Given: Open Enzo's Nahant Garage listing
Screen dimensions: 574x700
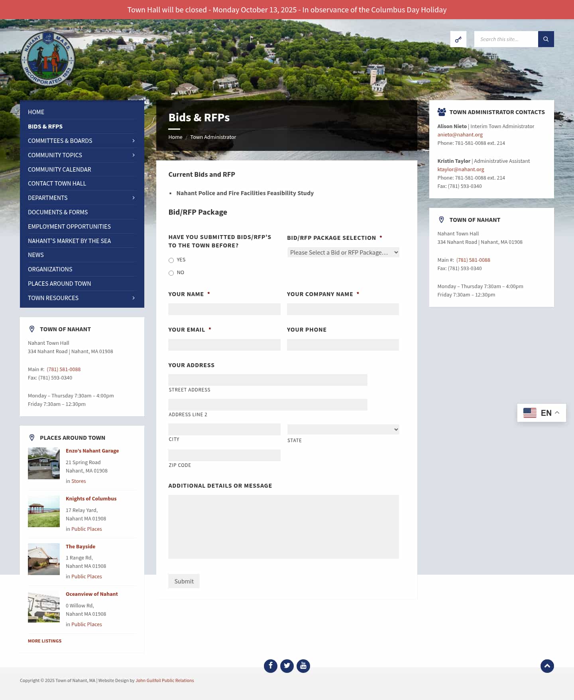Looking at the screenshot, I should click(x=92, y=451).
